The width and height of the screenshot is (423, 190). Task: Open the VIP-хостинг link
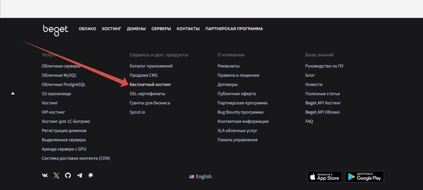pyautogui.click(x=54, y=112)
